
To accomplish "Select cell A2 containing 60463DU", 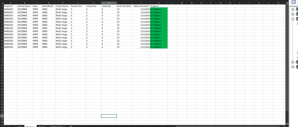I will [x=10, y=9].
